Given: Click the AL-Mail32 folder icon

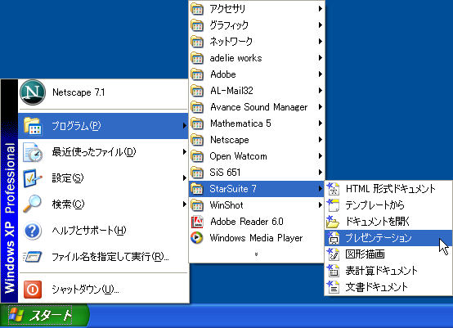Looking at the screenshot, I should [x=197, y=91].
